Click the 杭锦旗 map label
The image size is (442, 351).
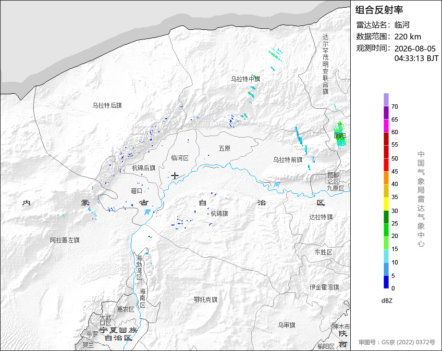pyautogui.click(x=219, y=213)
